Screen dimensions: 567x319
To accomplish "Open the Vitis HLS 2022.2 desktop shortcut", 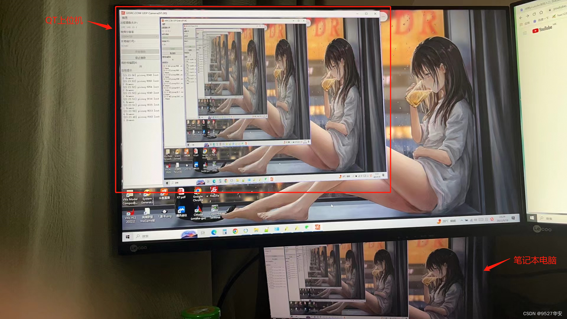I will (130, 216).
